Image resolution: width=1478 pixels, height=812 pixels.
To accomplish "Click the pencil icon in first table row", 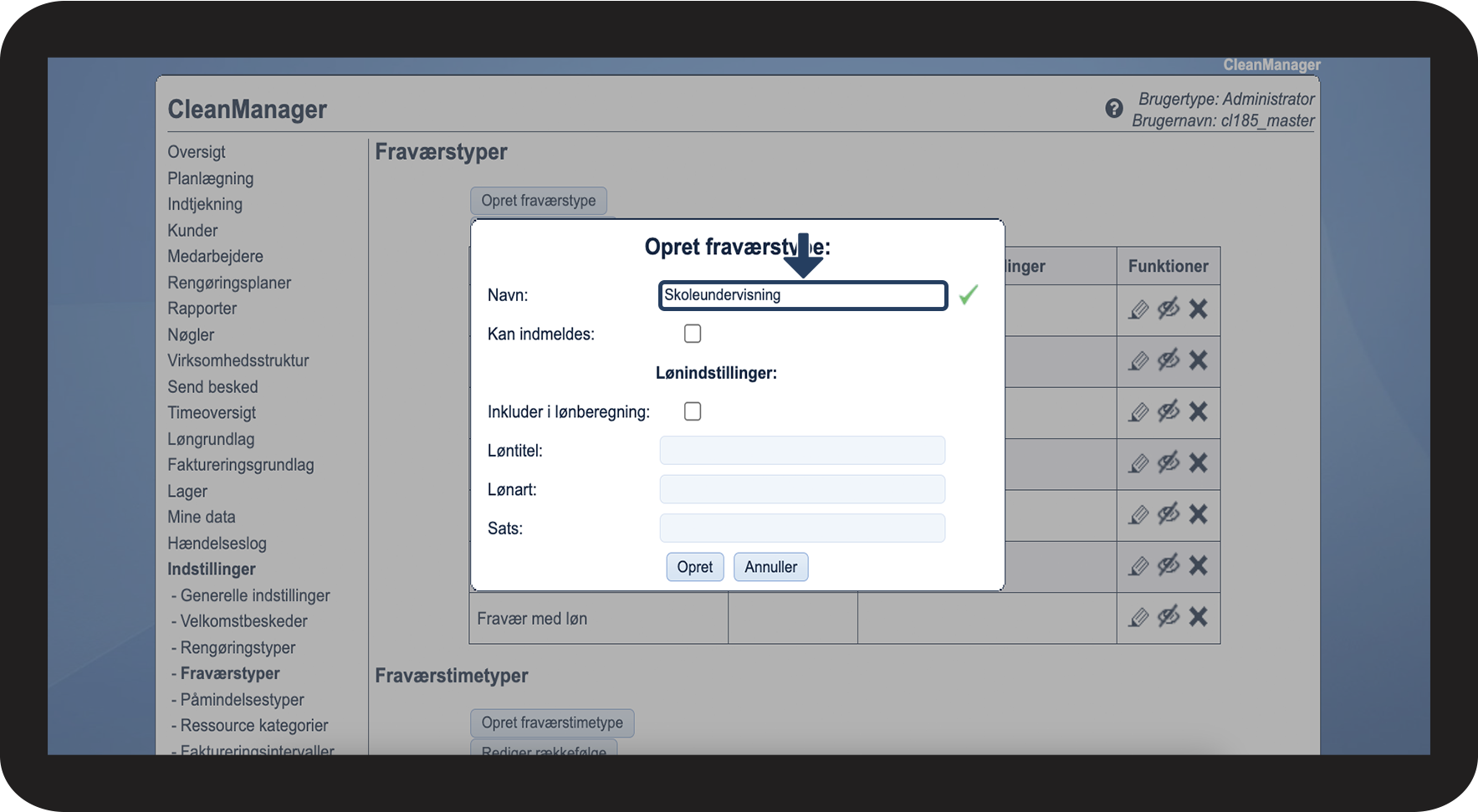I will (x=1138, y=309).
